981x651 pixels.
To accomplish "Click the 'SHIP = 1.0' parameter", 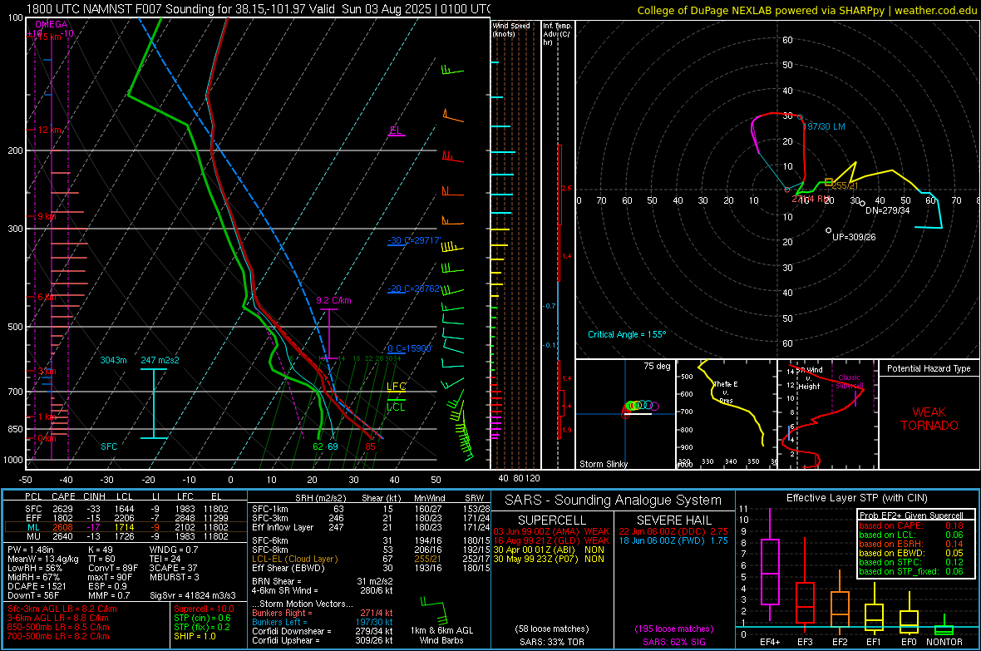I will click(x=195, y=636).
